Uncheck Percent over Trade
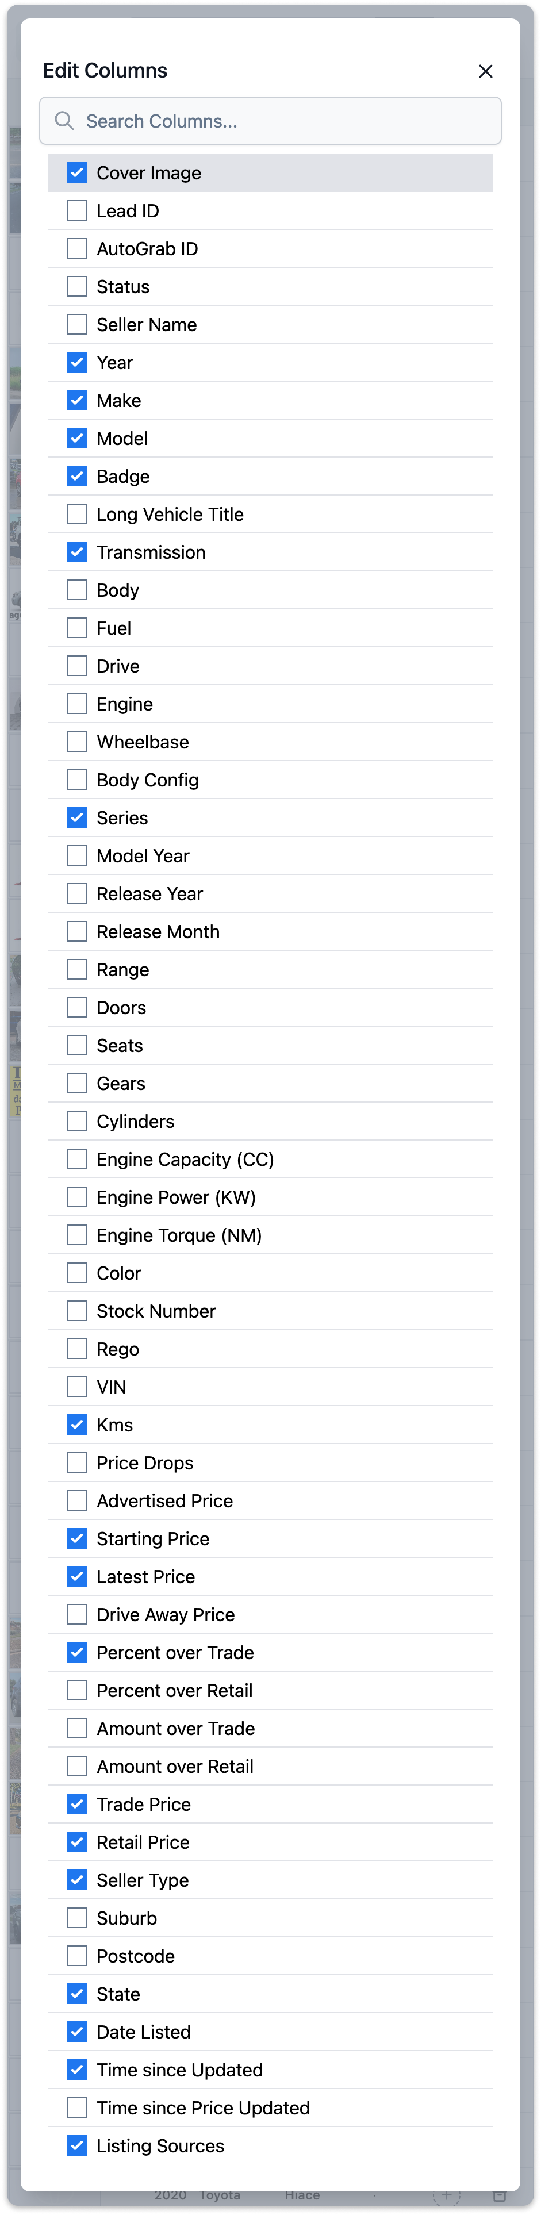This screenshot has width=541, height=2215. point(78,1652)
